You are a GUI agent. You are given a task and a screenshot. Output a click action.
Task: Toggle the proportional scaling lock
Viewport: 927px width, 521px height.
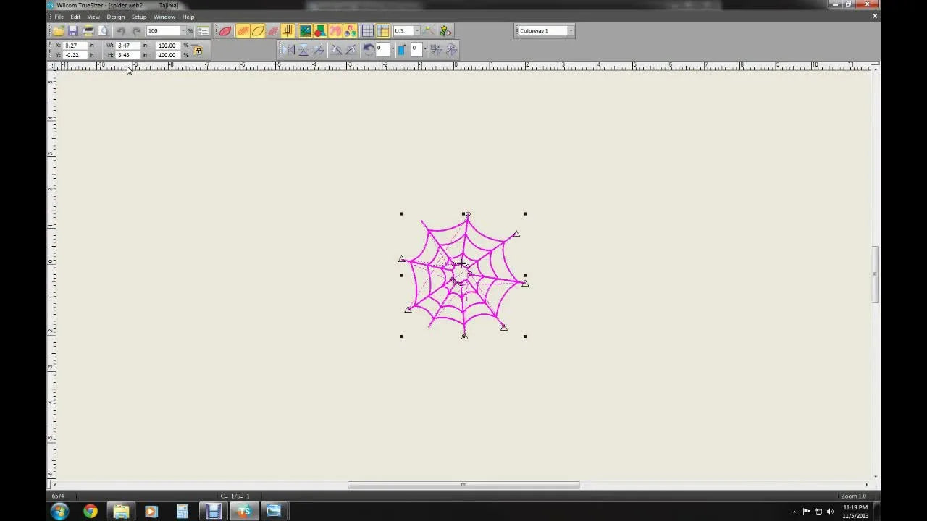point(197,51)
